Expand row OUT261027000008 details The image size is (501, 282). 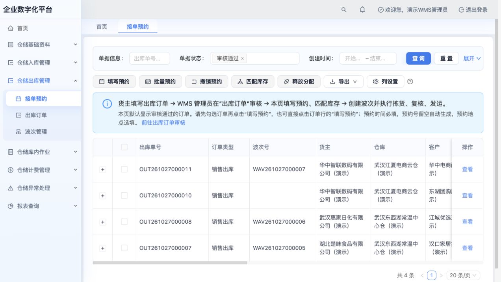[103, 222]
